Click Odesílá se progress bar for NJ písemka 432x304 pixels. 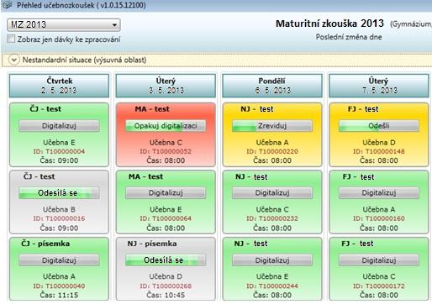tap(166, 260)
